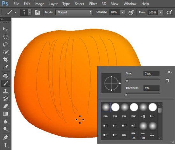Open the Filter menu

(x=93, y=4)
